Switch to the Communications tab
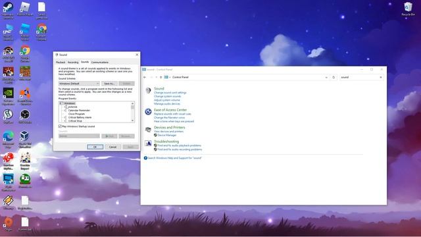 (99, 62)
